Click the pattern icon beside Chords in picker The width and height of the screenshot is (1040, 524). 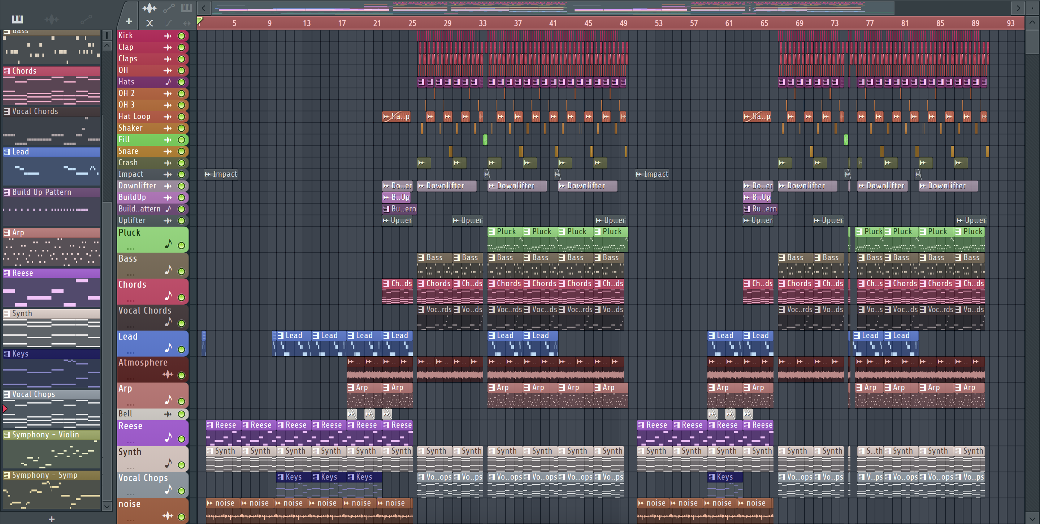click(7, 71)
